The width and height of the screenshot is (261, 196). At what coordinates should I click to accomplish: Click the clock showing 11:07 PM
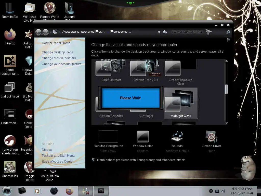(x=242, y=189)
